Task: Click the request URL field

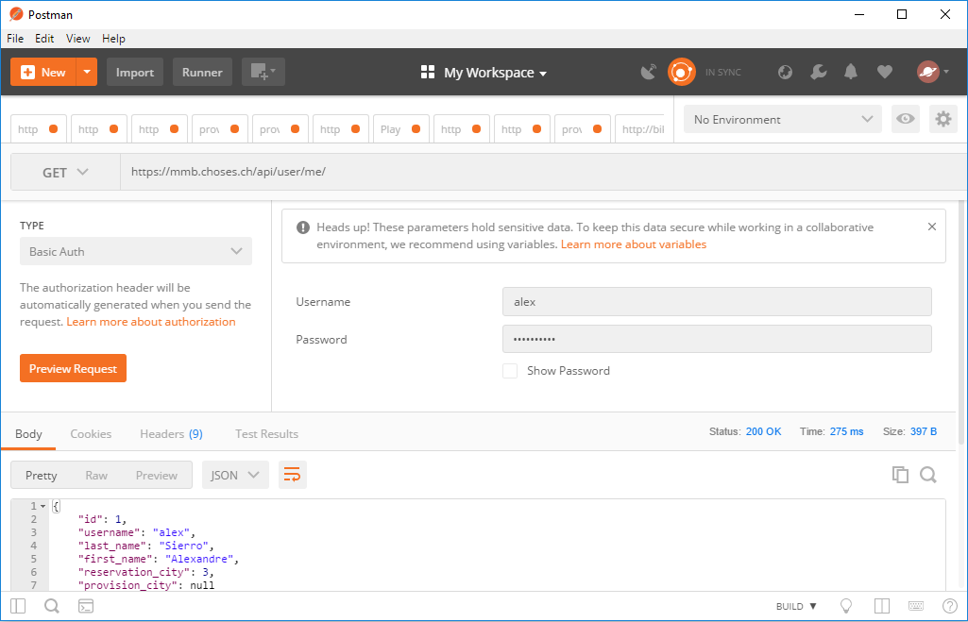Action: point(543,172)
